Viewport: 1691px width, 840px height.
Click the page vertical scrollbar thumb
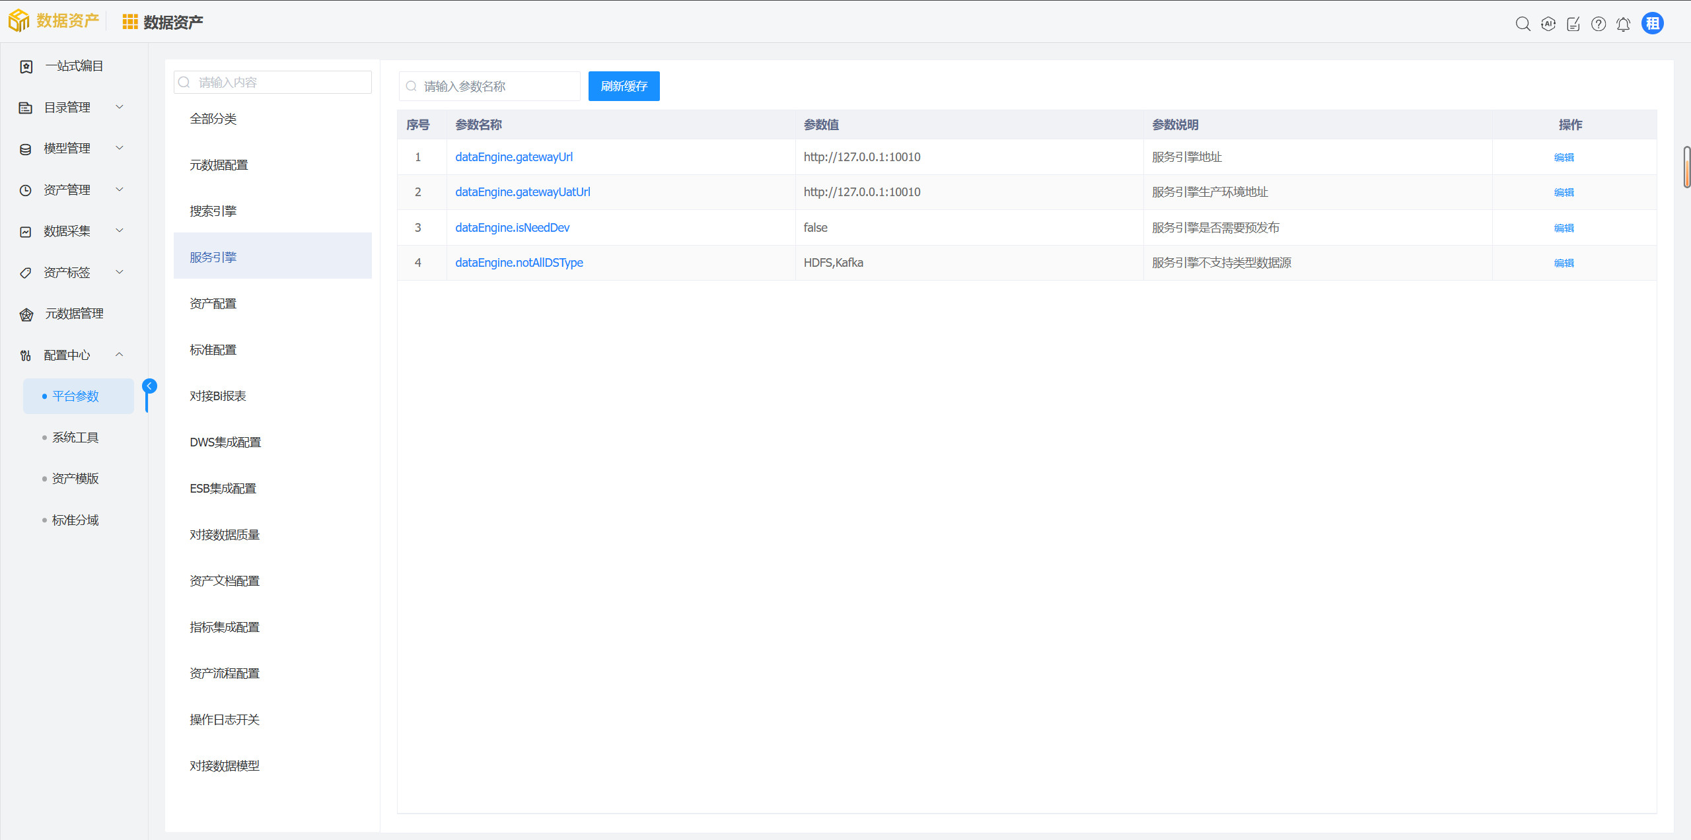[x=1686, y=167]
